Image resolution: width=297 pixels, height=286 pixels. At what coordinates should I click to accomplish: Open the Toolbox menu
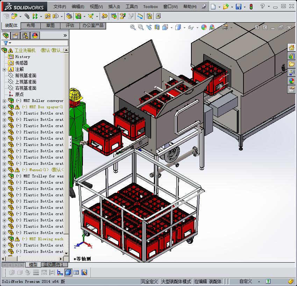pos(150,6)
